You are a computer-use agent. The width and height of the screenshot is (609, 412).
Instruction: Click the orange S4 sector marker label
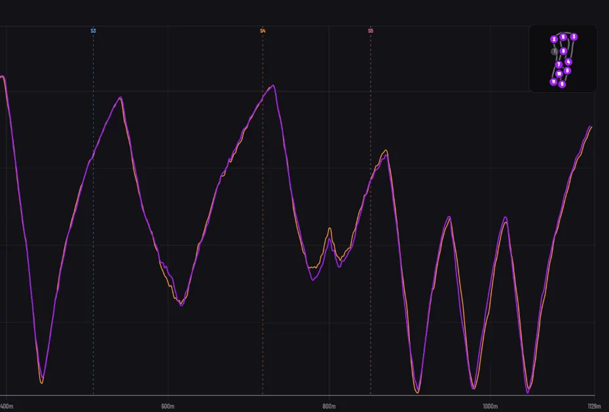263,31
